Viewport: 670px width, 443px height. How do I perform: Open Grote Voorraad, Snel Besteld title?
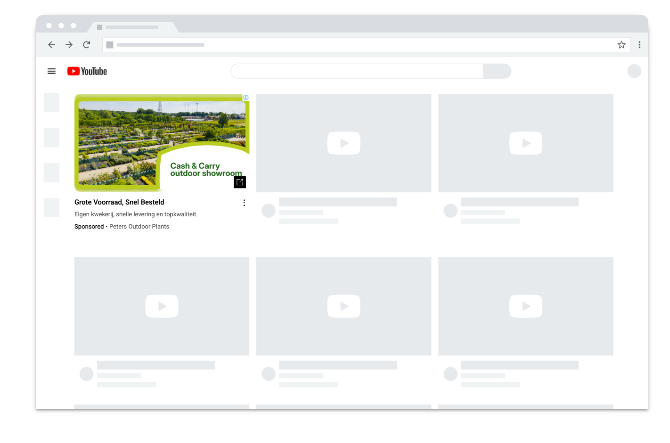coord(119,202)
